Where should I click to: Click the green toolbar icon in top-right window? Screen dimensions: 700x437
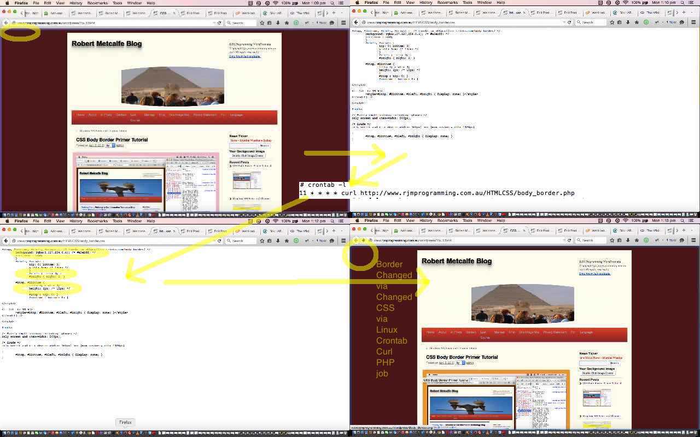coord(646,22)
